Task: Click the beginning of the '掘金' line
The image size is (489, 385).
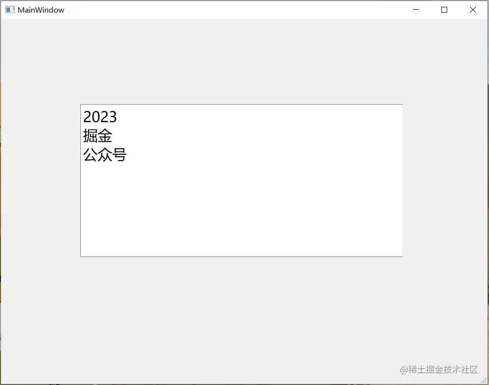Action: pyautogui.click(x=85, y=136)
